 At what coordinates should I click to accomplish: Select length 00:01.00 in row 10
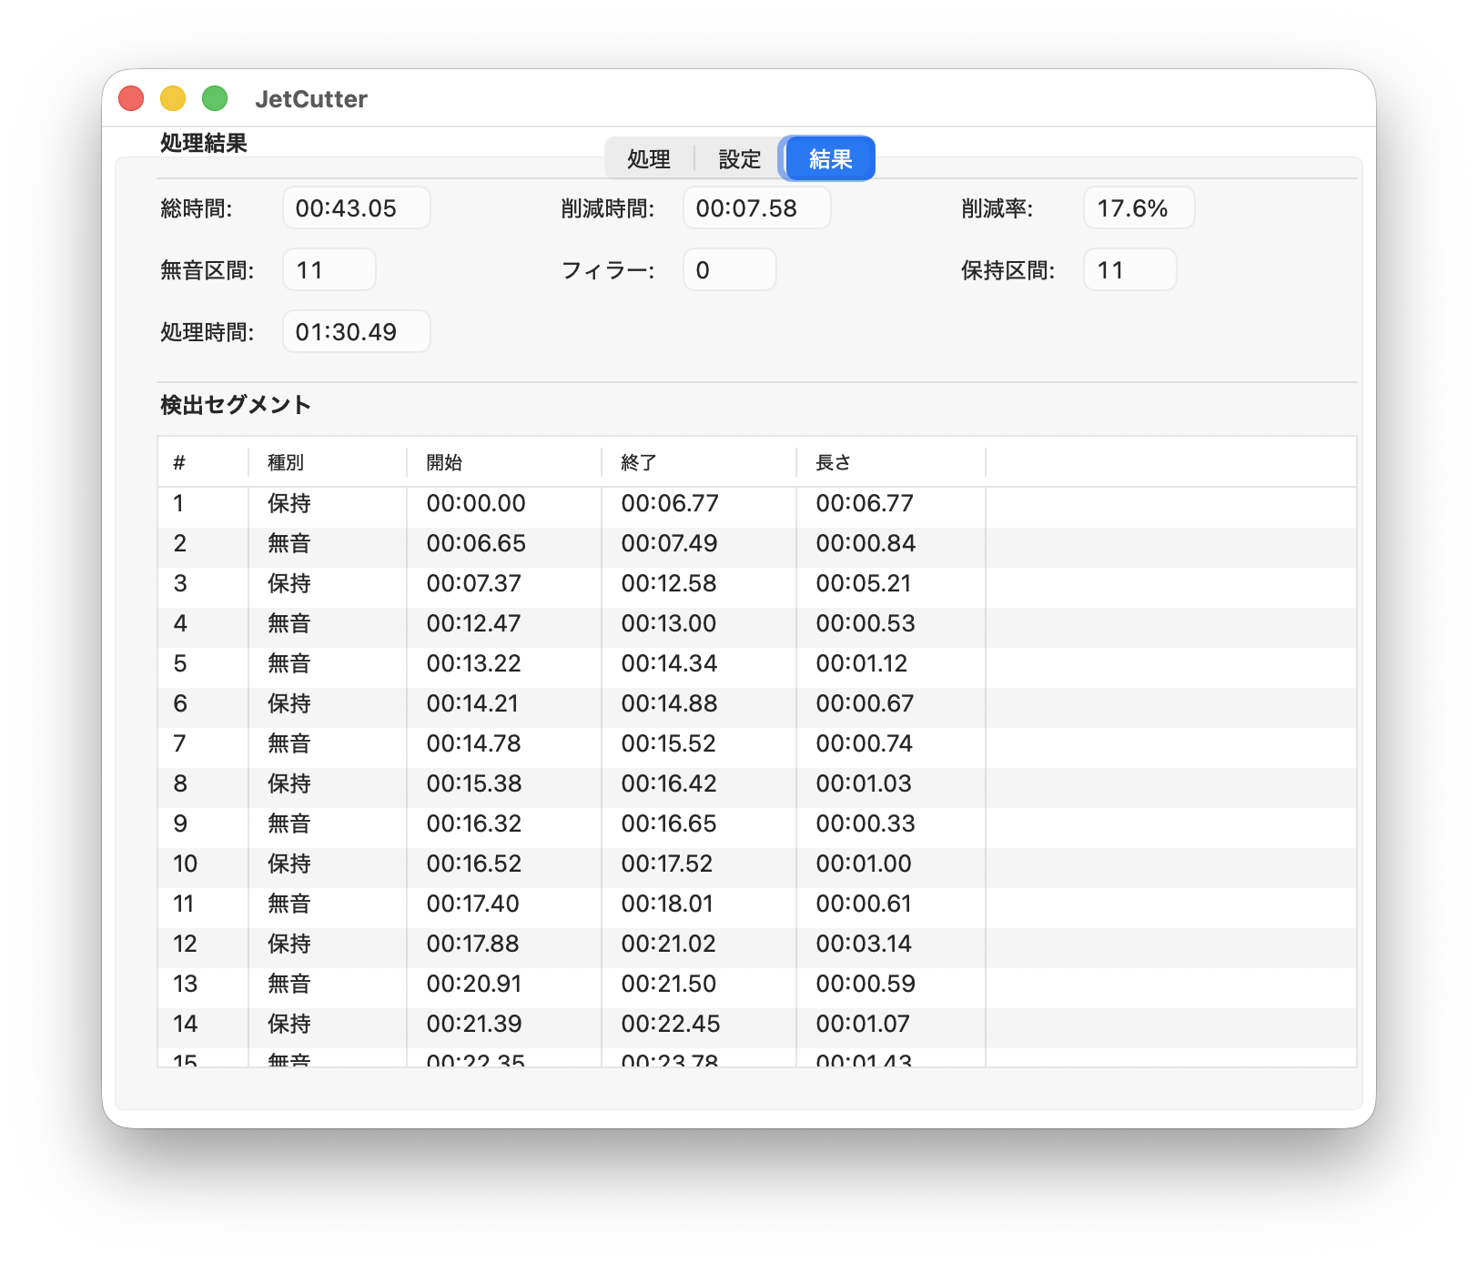(864, 864)
